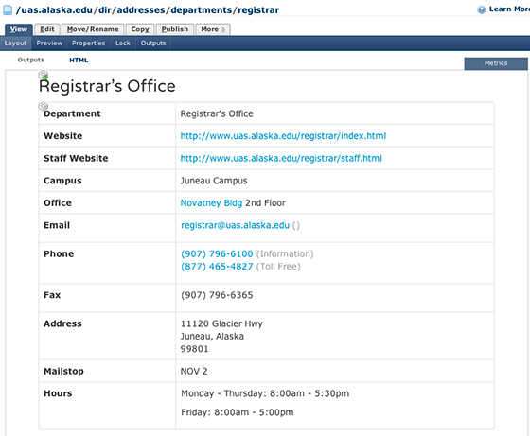Click the '2nd Floor' office text
The width and height of the screenshot is (530, 436).
pos(265,203)
